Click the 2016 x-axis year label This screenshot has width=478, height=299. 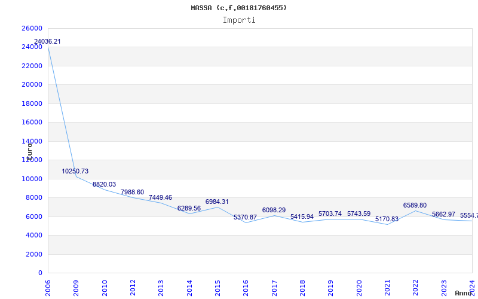click(x=246, y=288)
